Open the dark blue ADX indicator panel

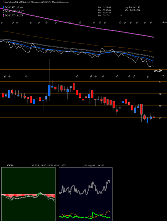click(86, 194)
